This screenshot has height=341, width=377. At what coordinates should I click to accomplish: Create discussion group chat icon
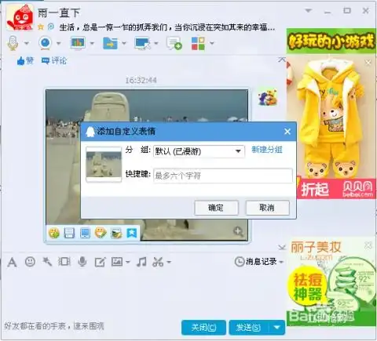[174, 43]
